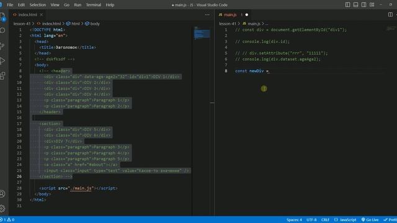Click 'console.log(div.id);' comment line
The image size is (397, 223).
pos(262,42)
